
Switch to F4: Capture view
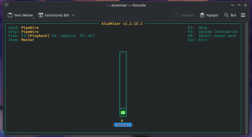click(63, 36)
